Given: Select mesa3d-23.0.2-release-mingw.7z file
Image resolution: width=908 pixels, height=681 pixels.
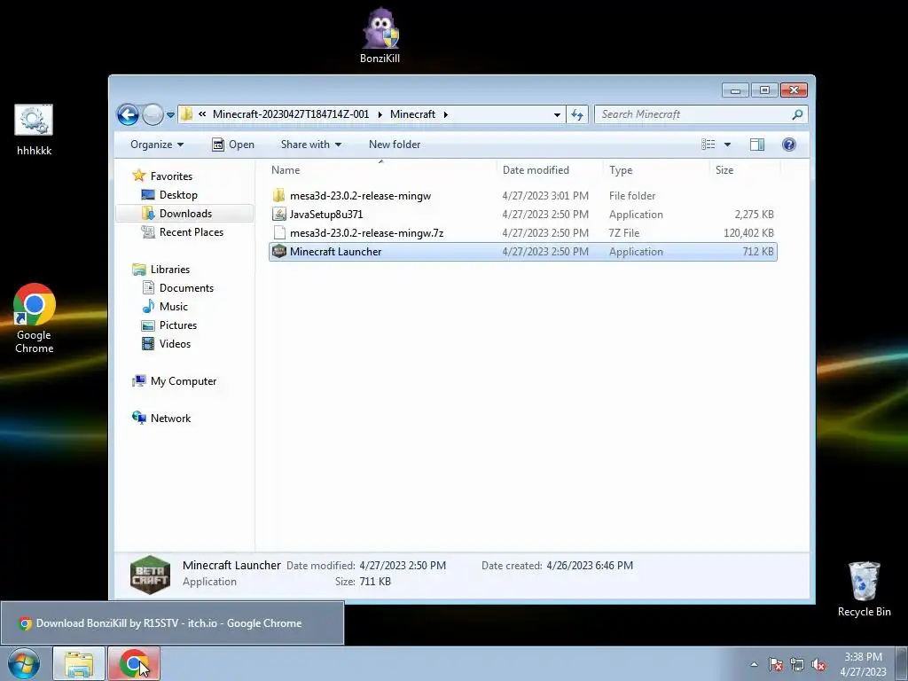Looking at the screenshot, I should pyautogui.click(x=523, y=233).
